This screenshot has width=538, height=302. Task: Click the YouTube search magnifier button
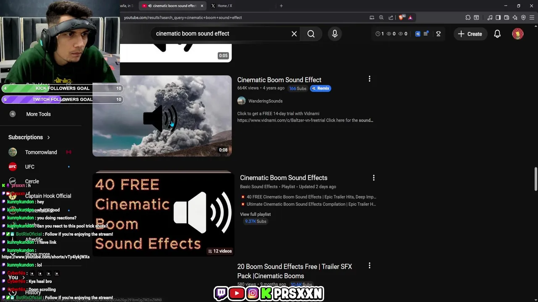[x=311, y=34]
